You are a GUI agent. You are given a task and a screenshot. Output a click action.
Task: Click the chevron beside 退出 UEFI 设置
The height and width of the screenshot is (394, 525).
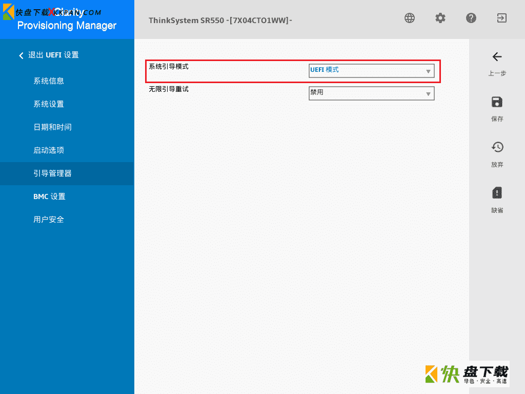pyautogui.click(x=21, y=55)
